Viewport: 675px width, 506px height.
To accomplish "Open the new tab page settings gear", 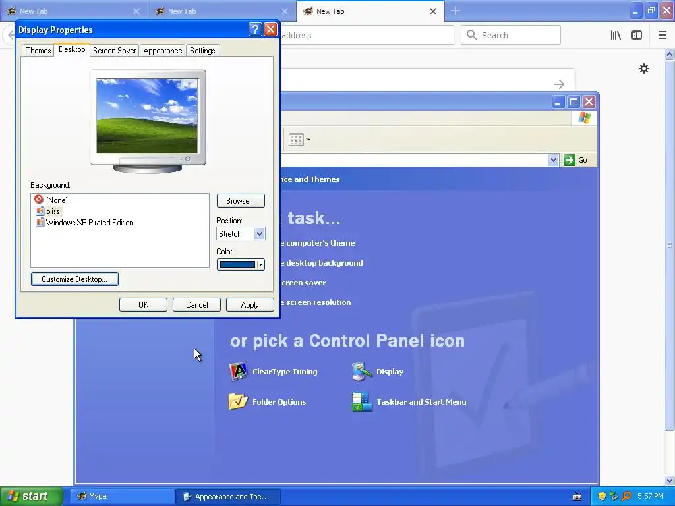I will click(643, 69).
